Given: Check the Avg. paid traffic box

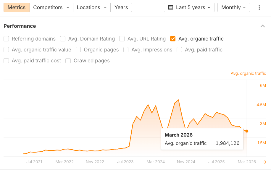Looking at the screenshot, I should [x=179, y=50].
